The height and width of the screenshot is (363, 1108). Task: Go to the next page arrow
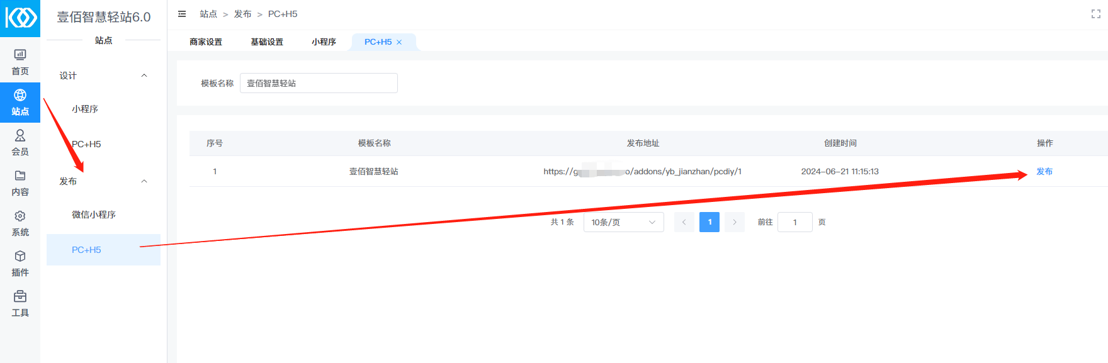(735, 222)
